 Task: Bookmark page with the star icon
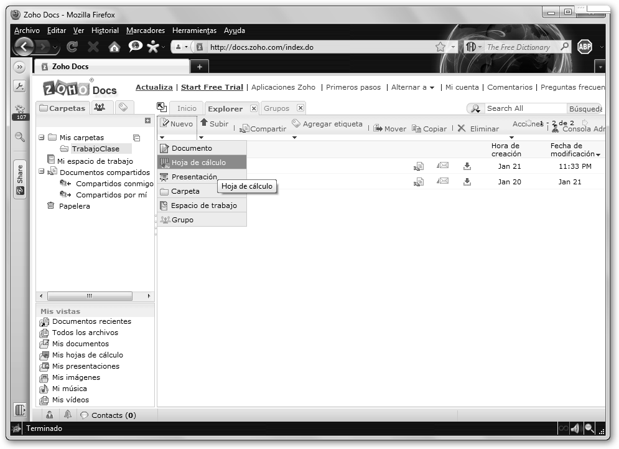[x=440, y=47]
